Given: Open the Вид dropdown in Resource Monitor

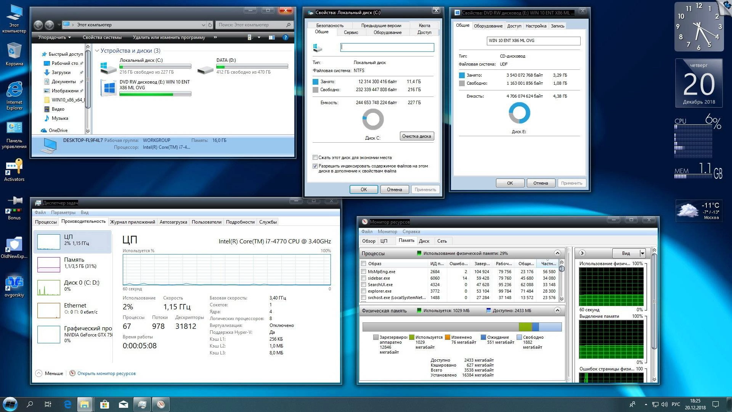Looking at the screenshot, I should point(642,253).
